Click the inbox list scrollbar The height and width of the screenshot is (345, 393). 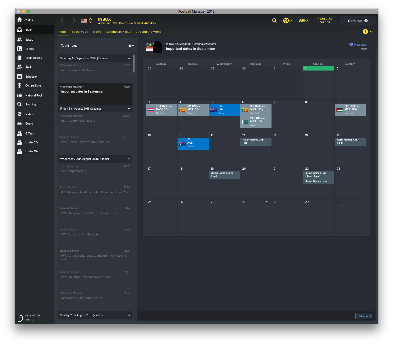(134, 63)
